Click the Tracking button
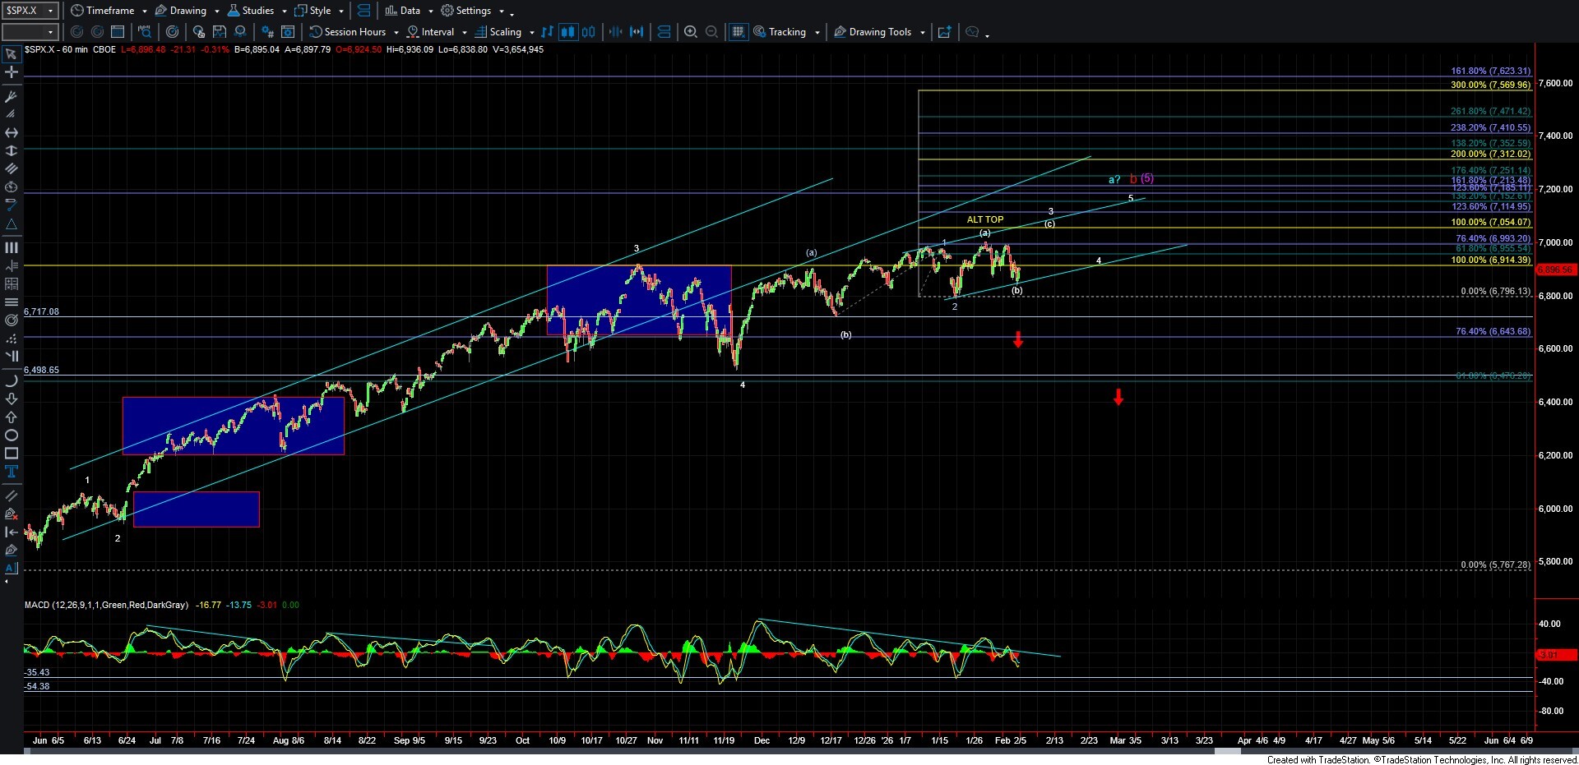The width and height of the screenshot is (1579, 765). coord(786,32)
